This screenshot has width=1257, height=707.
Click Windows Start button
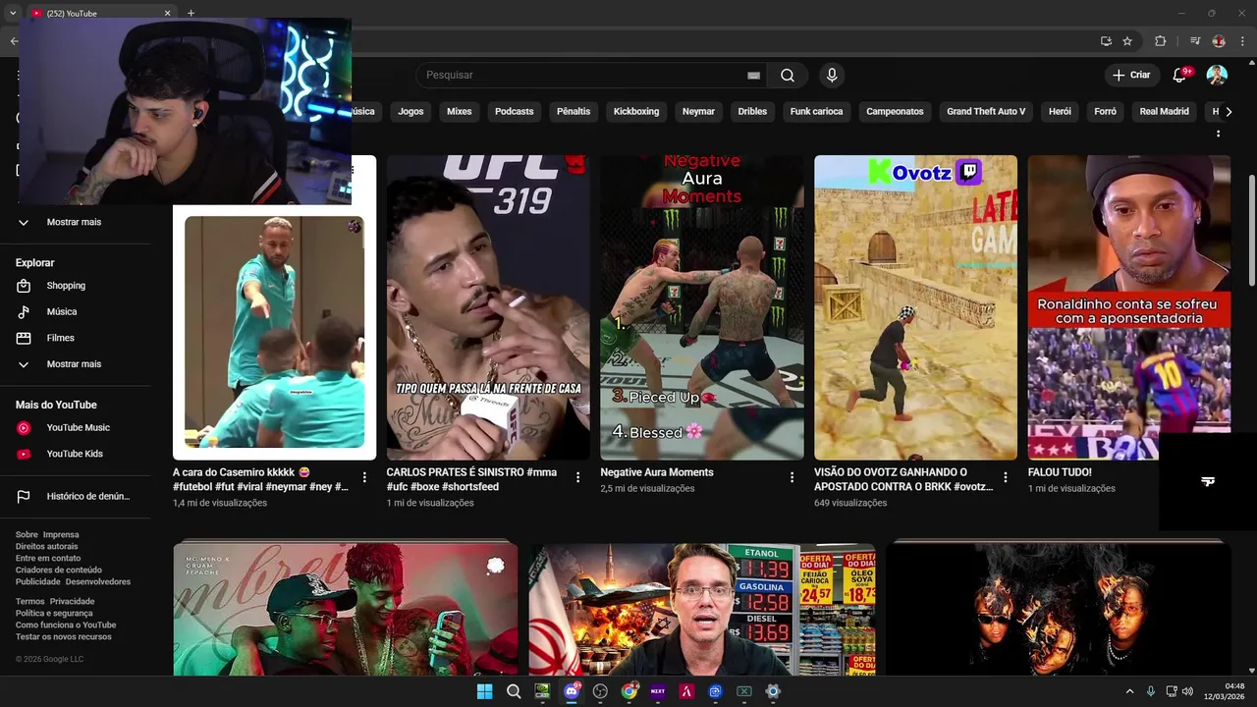(x=484, y=691)
